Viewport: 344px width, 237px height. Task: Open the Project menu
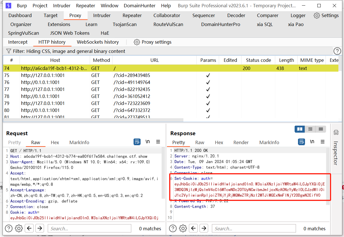(x=40, y=6)
